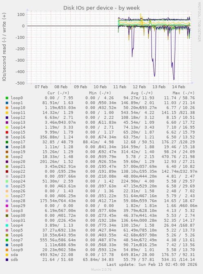The width and height of the screenshot is (203, 274).
Task: Click the '14 Feb' x-axis date label
Action: coord(178,87)
